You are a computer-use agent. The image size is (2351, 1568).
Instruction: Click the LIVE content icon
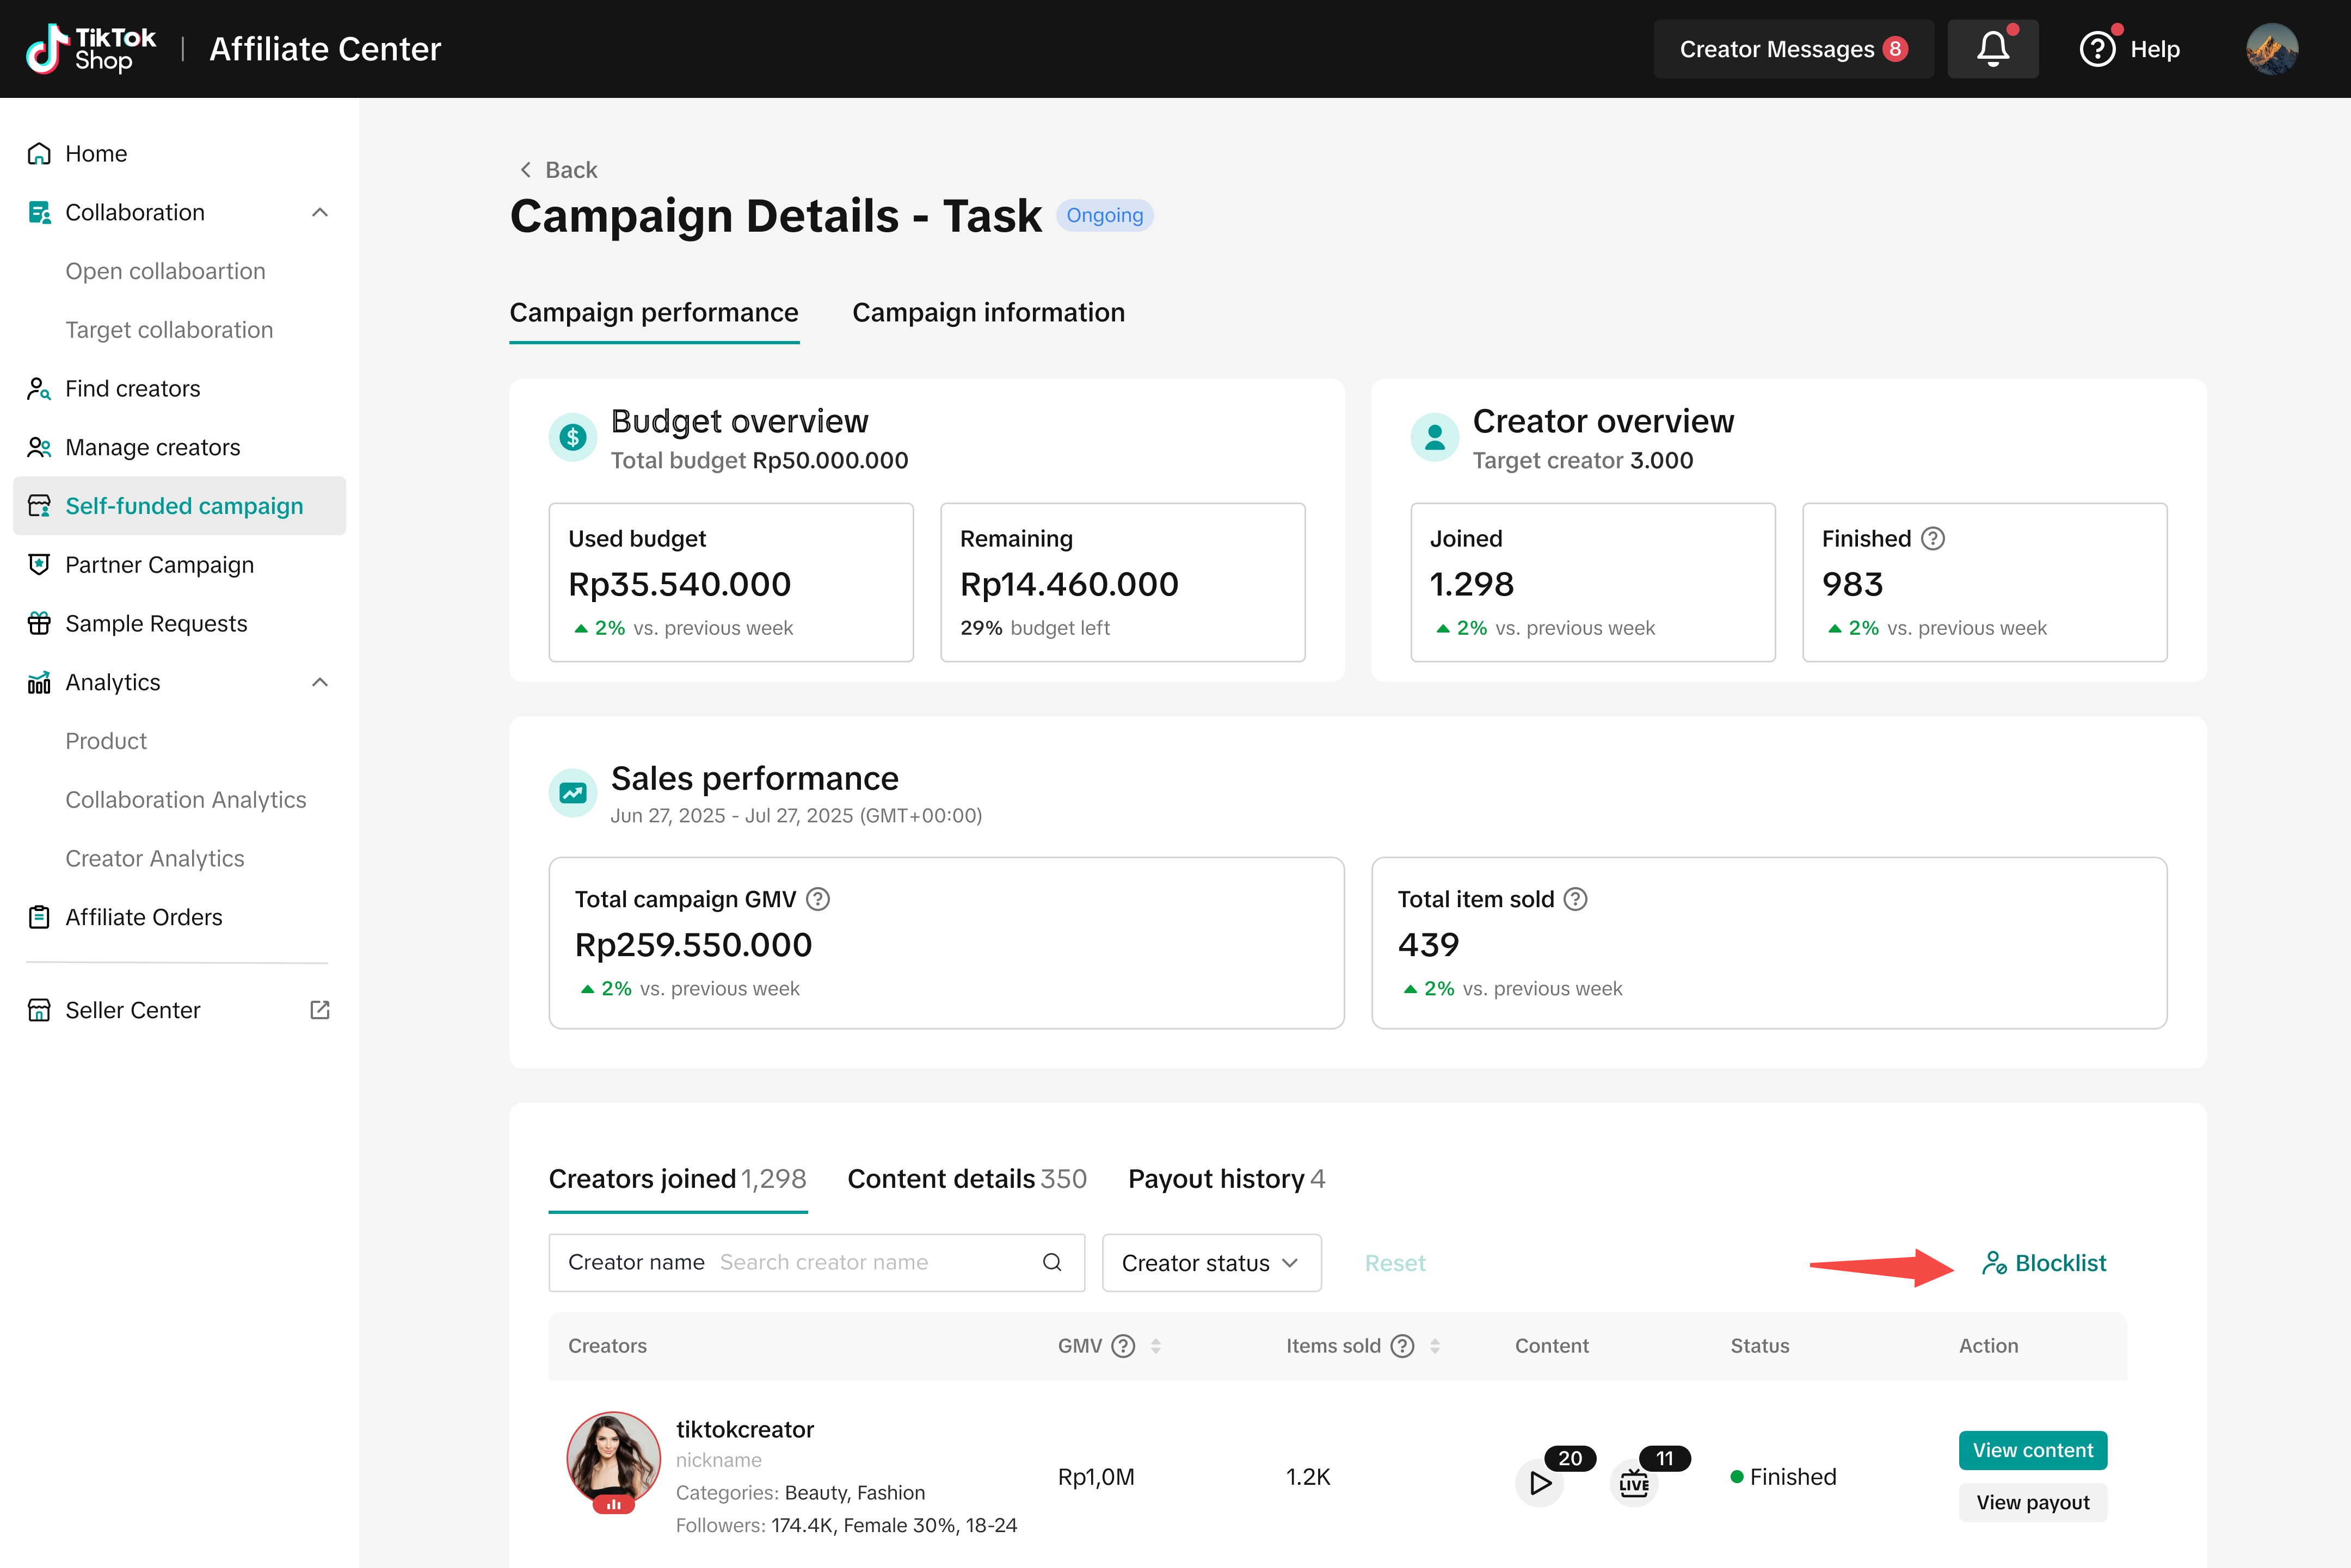click(1634, 1482)
